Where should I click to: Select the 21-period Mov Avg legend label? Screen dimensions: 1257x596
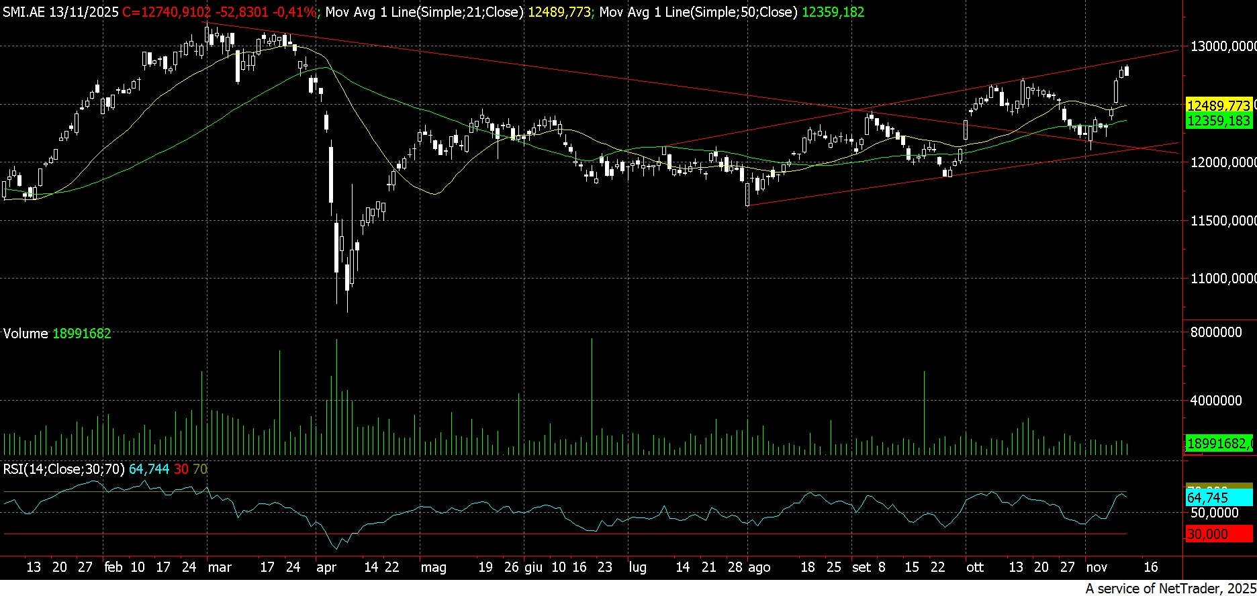coord(424,12)
